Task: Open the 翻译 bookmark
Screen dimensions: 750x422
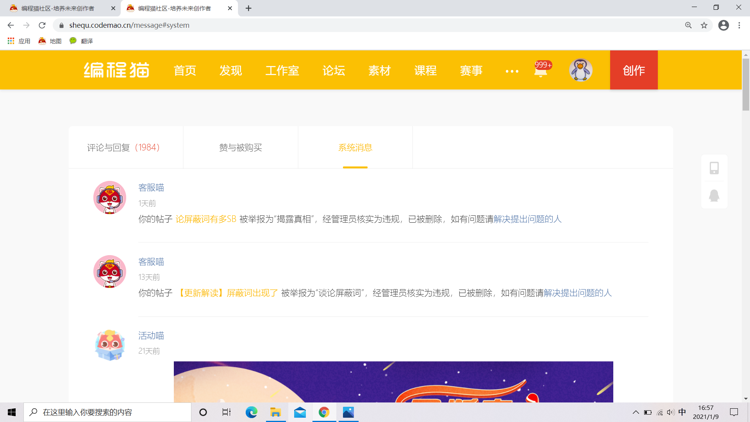Action: 81,41
